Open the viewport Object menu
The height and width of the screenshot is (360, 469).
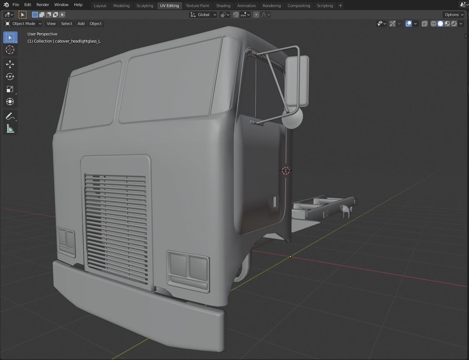[x=96, y=24]
